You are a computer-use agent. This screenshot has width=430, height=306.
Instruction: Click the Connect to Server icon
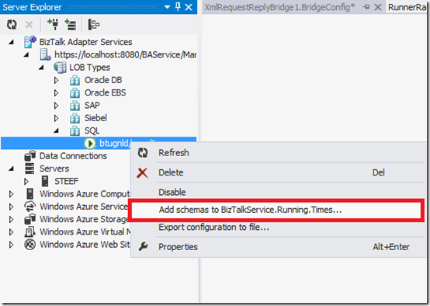pos(71,24)
